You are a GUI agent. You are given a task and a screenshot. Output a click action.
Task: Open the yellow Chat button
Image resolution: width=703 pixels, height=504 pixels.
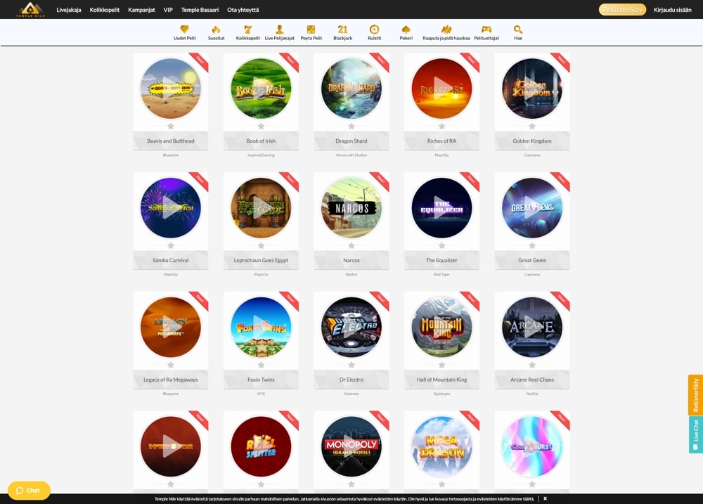29,490
